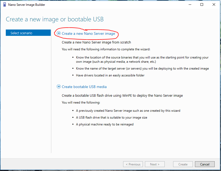This screenshot has width=221, height=171.
Task: Open the Create bootable USB media link
Action: [84, 87]
